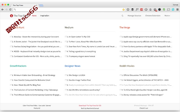Open Fearless Salary Negotiation story
This screenshot has width=180, height=112.
coord(37,46)
